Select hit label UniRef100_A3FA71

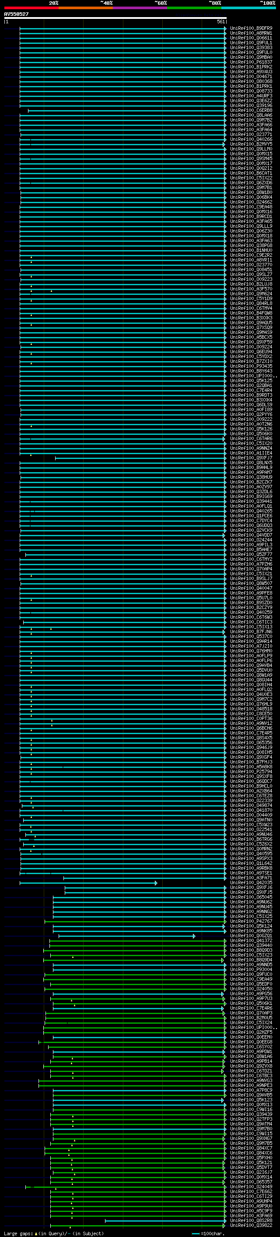[x=251, y=878]
